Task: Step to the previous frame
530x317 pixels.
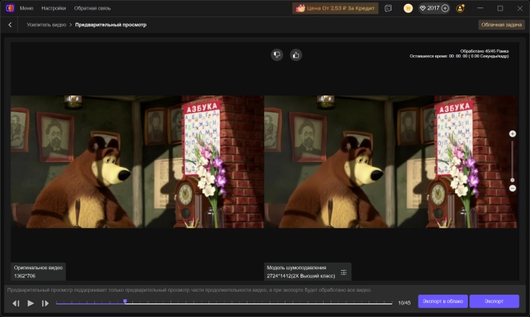Action: (x=16, y=303)
